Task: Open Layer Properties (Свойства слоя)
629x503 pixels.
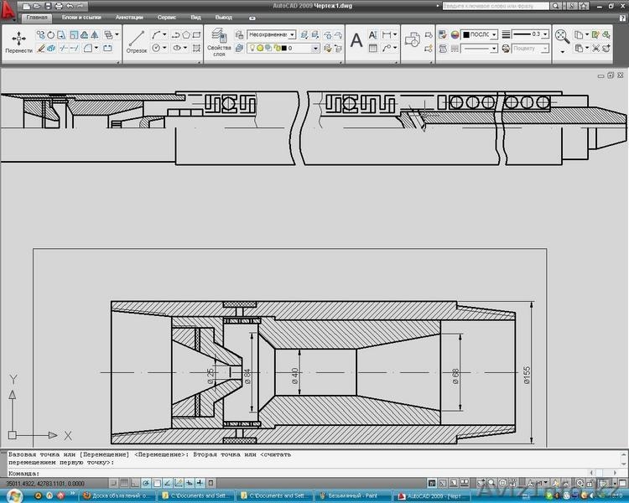Action: [219, 42]
